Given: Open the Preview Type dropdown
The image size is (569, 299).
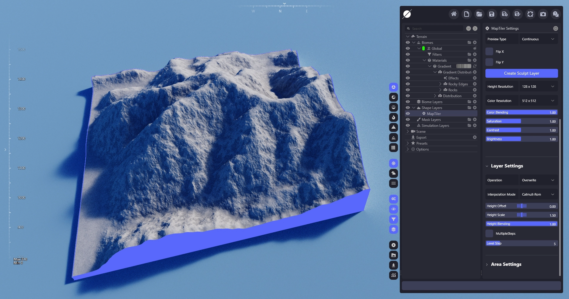Looking at the screenshot, I should tap(538, 39).
